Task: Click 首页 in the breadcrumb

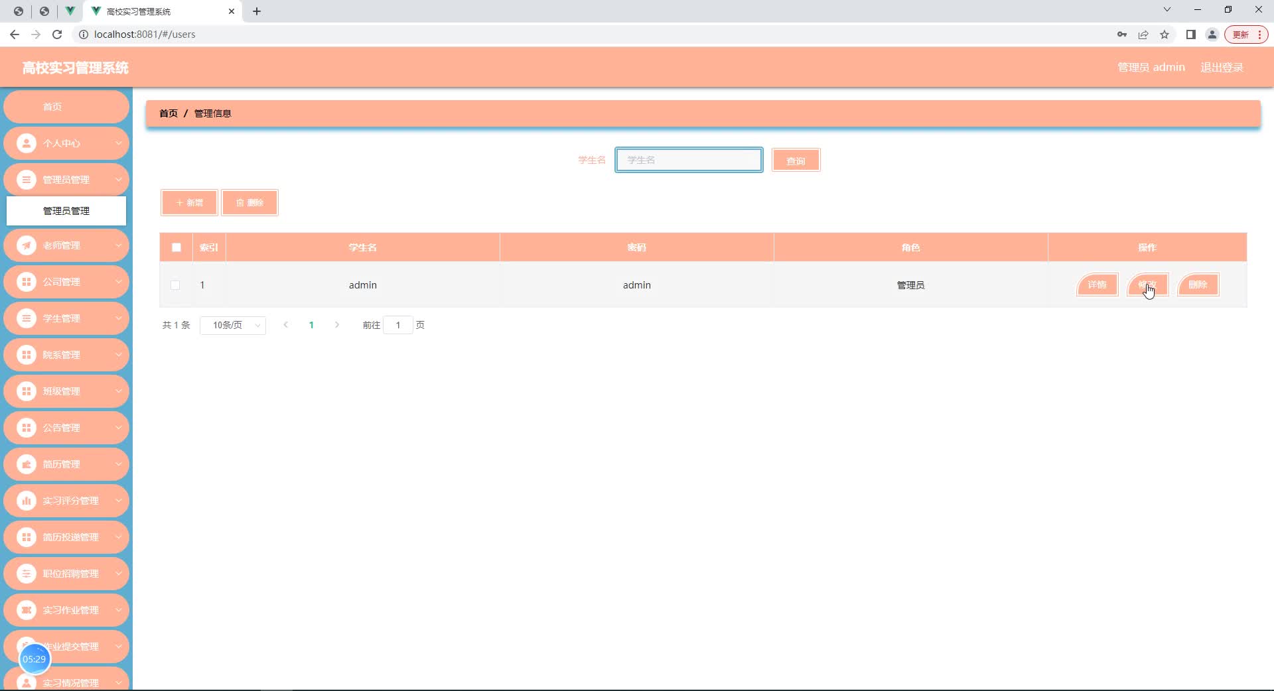Action: pyautogui.click(x=169, y=113)
